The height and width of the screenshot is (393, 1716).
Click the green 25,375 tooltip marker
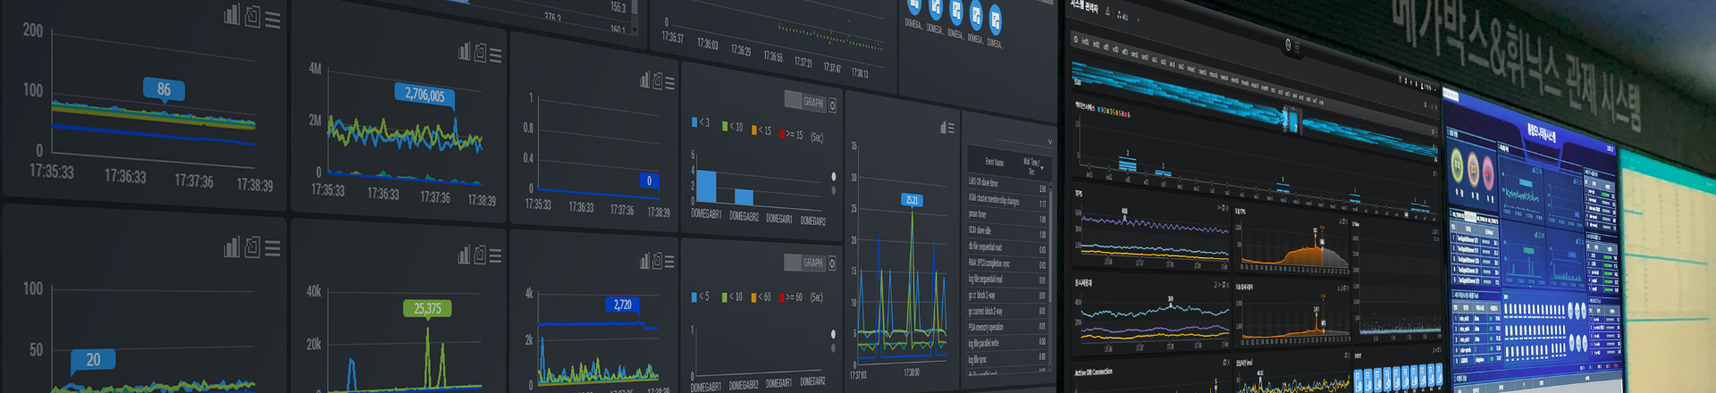[x=427, y=309]
